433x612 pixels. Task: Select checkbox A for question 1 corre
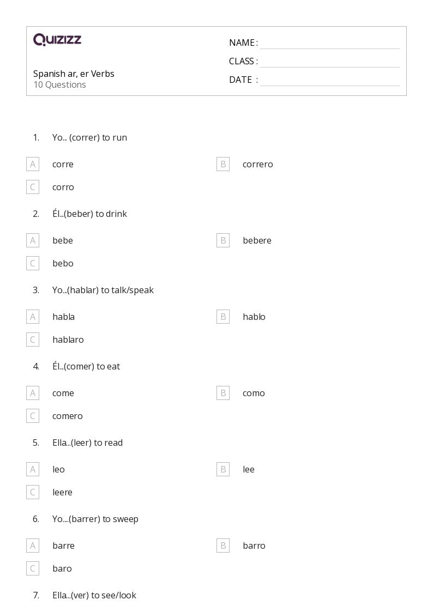(x=33, y=164)
